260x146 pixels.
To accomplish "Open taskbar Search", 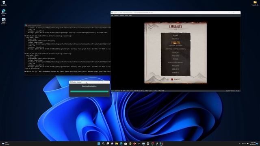I will [x=103, y=144].
